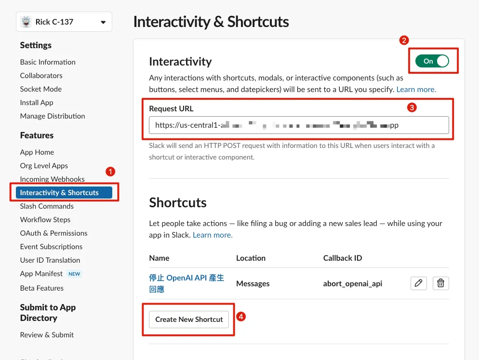Click the pencil edit icon for abort_openai_api shortcut

point(418,283)
